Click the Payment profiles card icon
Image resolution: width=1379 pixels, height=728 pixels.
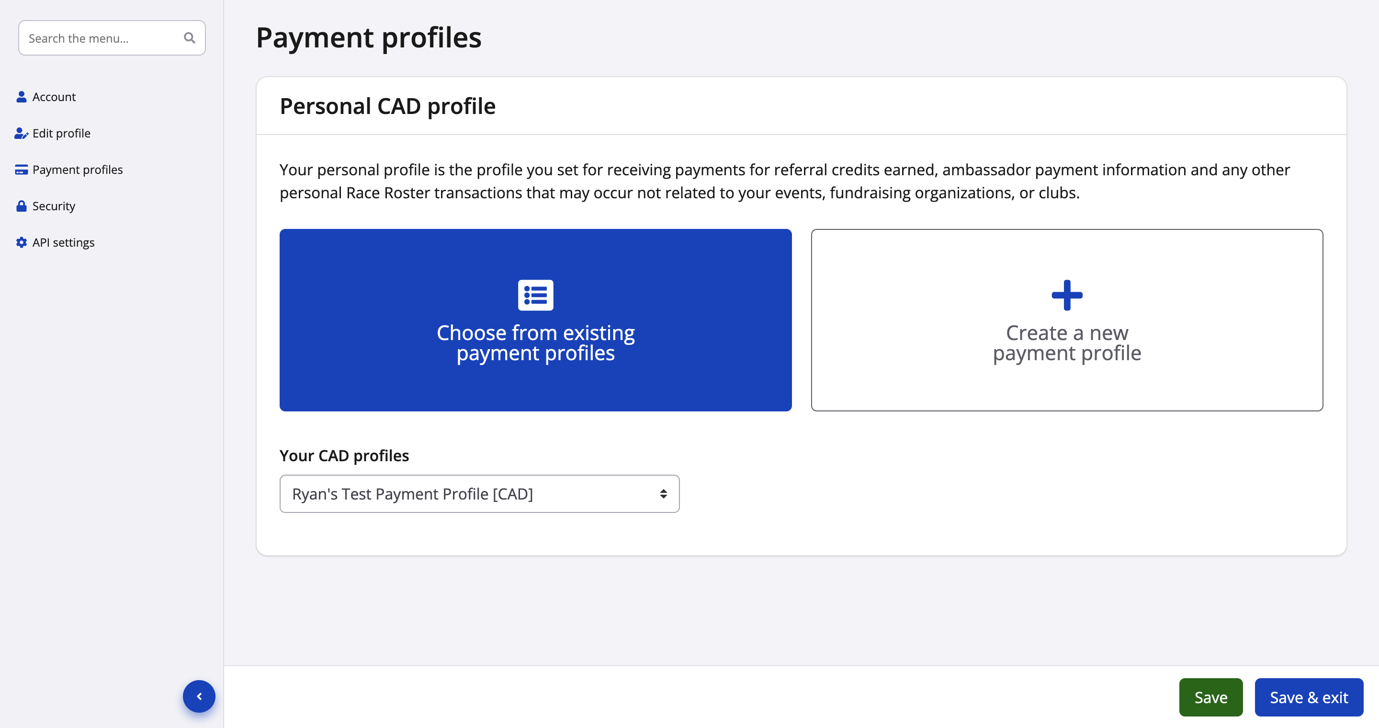22,170
